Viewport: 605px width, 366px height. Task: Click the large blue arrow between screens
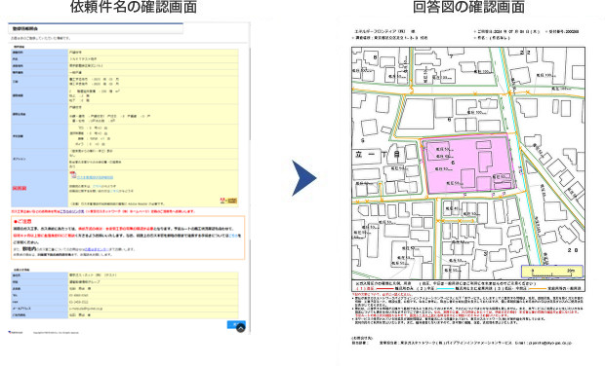(304, 178)
